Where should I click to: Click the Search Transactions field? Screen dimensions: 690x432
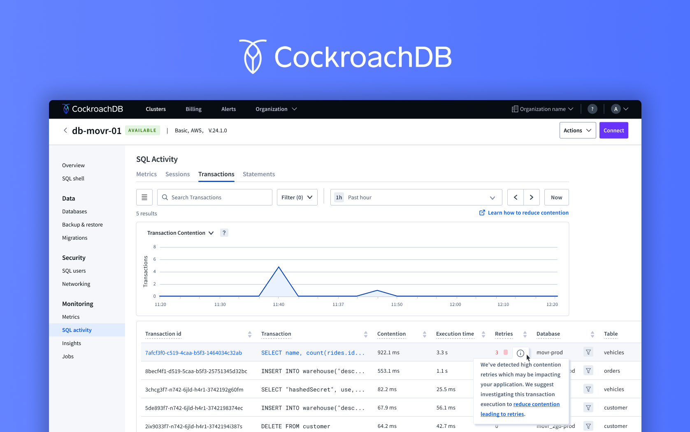(x=215, y=197)
